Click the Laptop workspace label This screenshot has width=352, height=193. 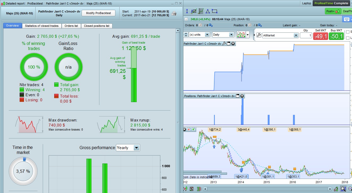click(307, 3)
